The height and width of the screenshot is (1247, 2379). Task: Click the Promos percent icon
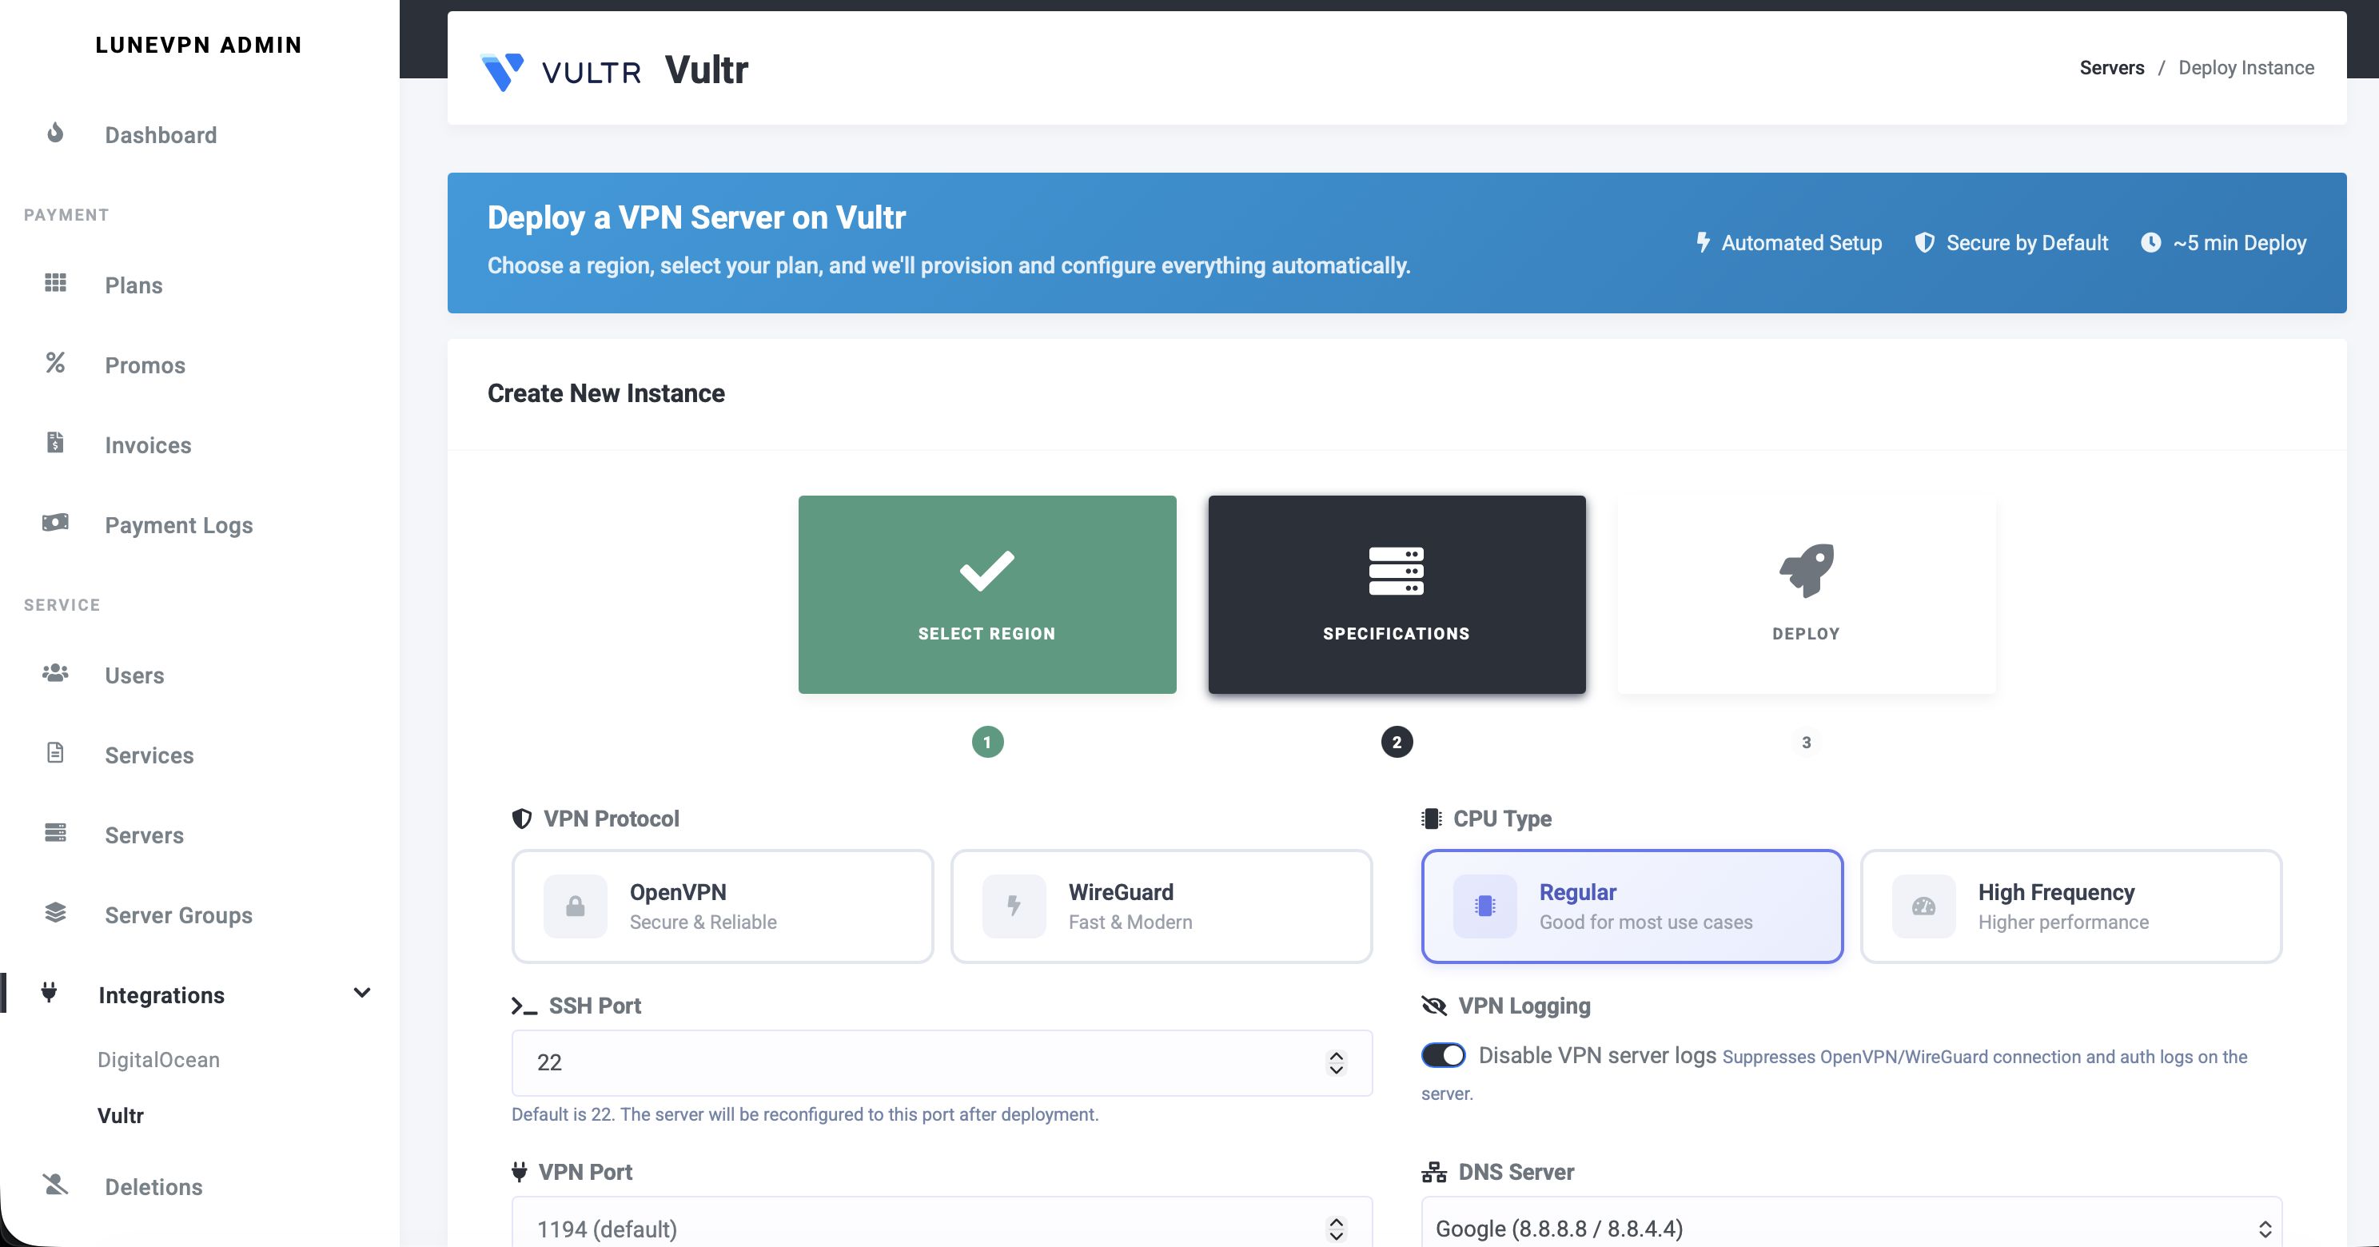coord(55,363)
